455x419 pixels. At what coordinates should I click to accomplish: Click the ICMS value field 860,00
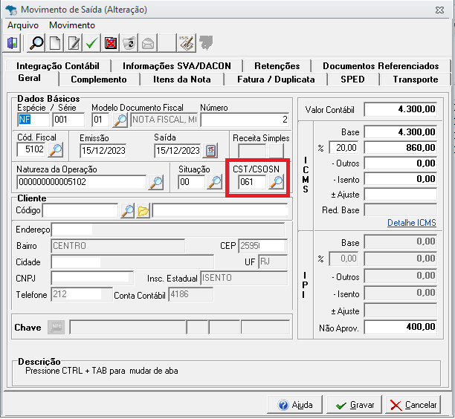[x=401, y=148]
